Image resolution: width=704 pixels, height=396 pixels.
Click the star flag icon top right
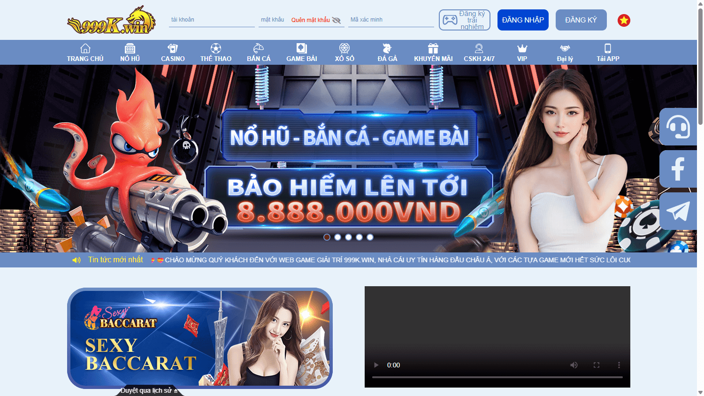(x=624, y=20)
